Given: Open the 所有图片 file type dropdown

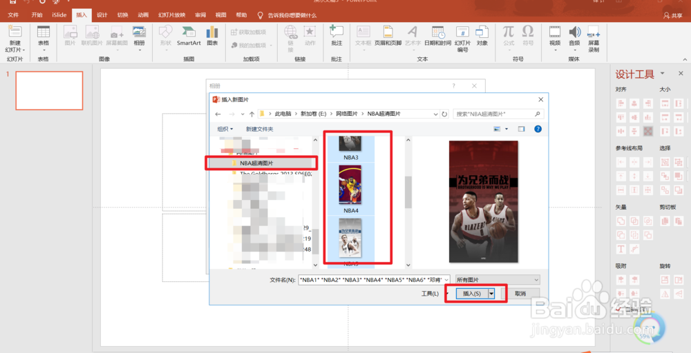Looking at the screenshot, I should 498,280.
